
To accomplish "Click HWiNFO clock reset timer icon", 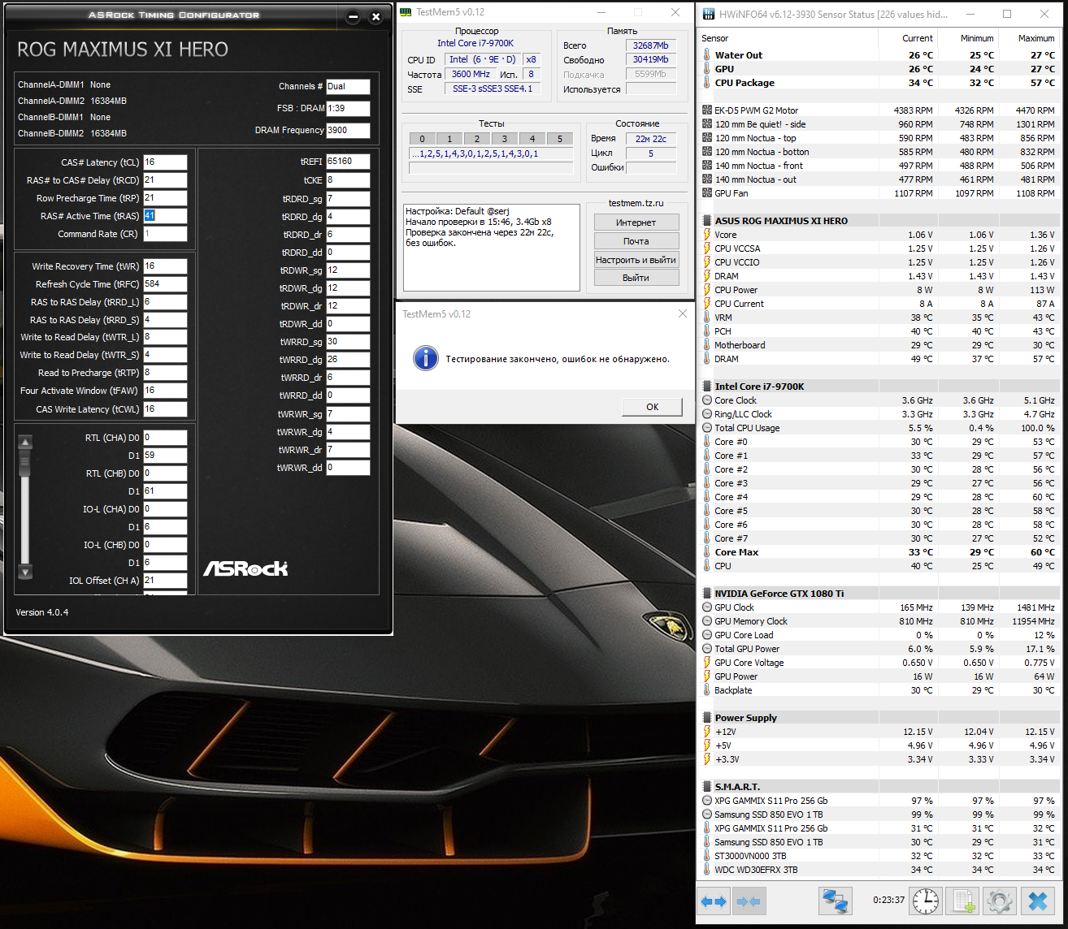I will tap(925, 901).
